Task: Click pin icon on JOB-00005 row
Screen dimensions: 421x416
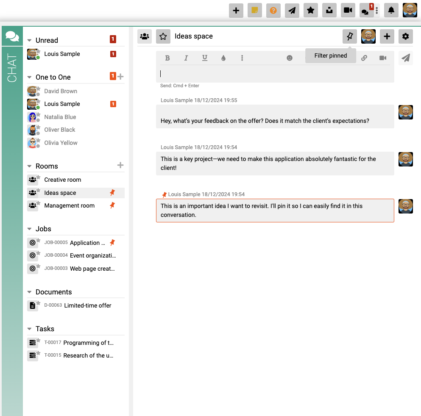Action: click(x=112, y=243)
